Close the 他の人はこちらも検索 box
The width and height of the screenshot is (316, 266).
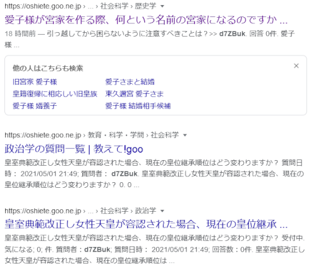296,66
